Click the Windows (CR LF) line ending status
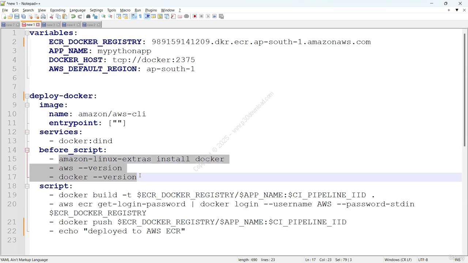Screen dimensions: 468x263 [398, 260]
